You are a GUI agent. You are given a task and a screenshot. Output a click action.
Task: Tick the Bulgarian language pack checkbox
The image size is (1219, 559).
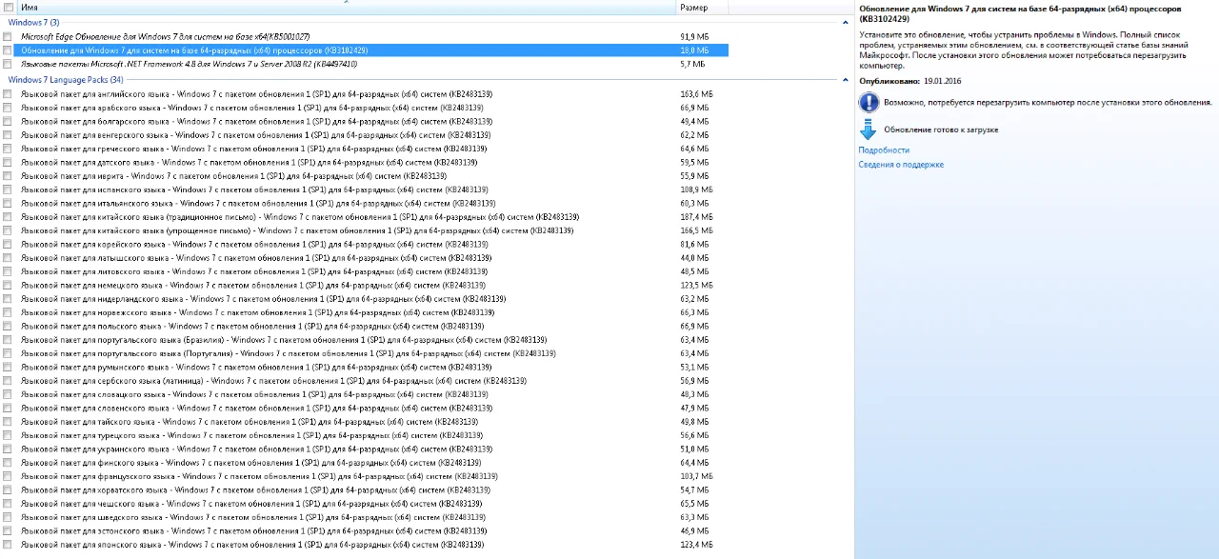[8, 122]
